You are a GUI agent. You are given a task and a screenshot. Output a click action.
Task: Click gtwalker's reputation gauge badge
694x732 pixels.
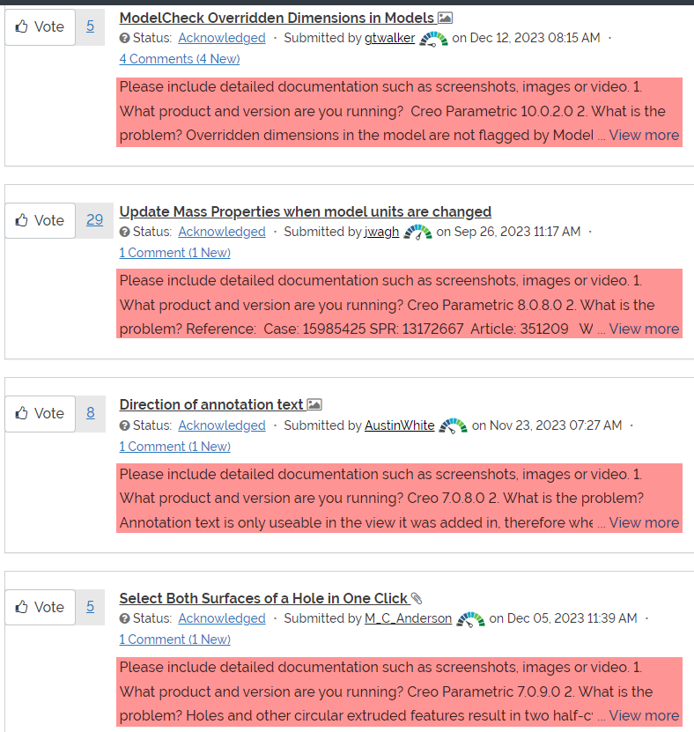[x=432, y=39]
